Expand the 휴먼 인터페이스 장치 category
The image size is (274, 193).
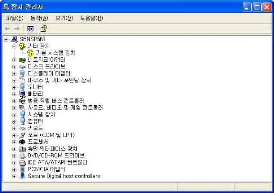pos(14,149)
